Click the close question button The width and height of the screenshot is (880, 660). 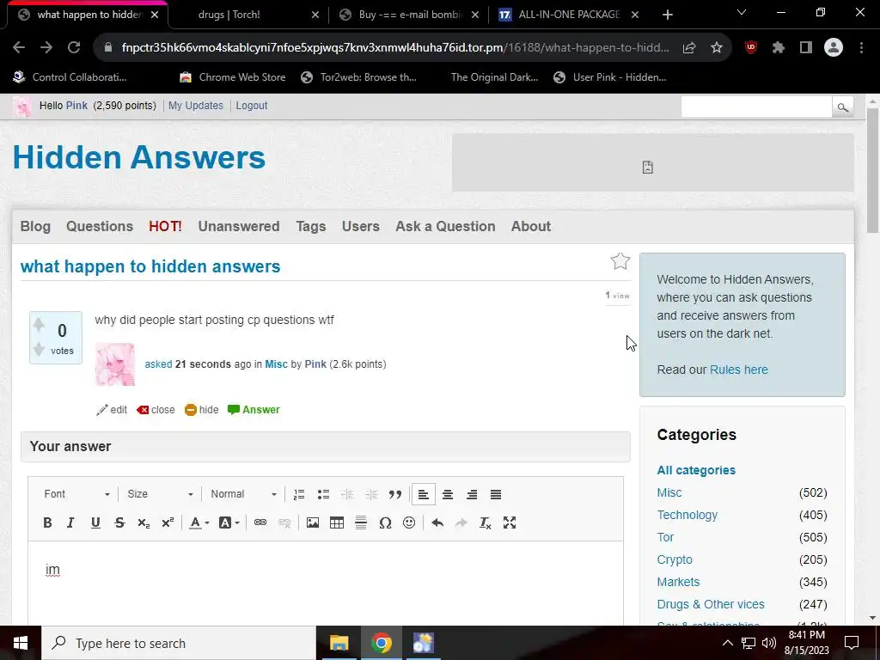(156, 410)
